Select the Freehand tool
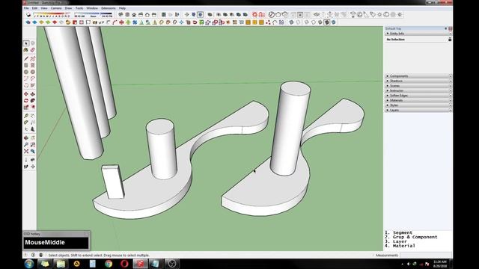 pos(33,58)
